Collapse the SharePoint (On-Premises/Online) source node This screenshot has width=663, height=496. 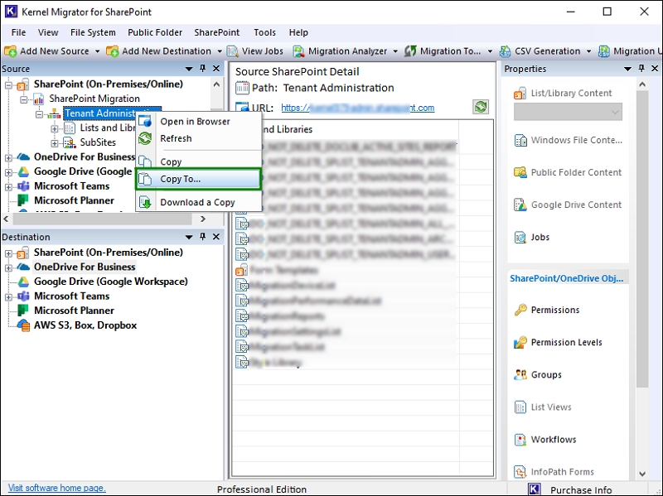coord(8,85)
